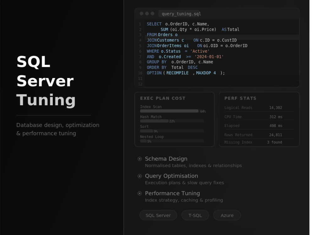Click the 'Hash Match' label
This screenshot has width=314, height=235.
151,117
